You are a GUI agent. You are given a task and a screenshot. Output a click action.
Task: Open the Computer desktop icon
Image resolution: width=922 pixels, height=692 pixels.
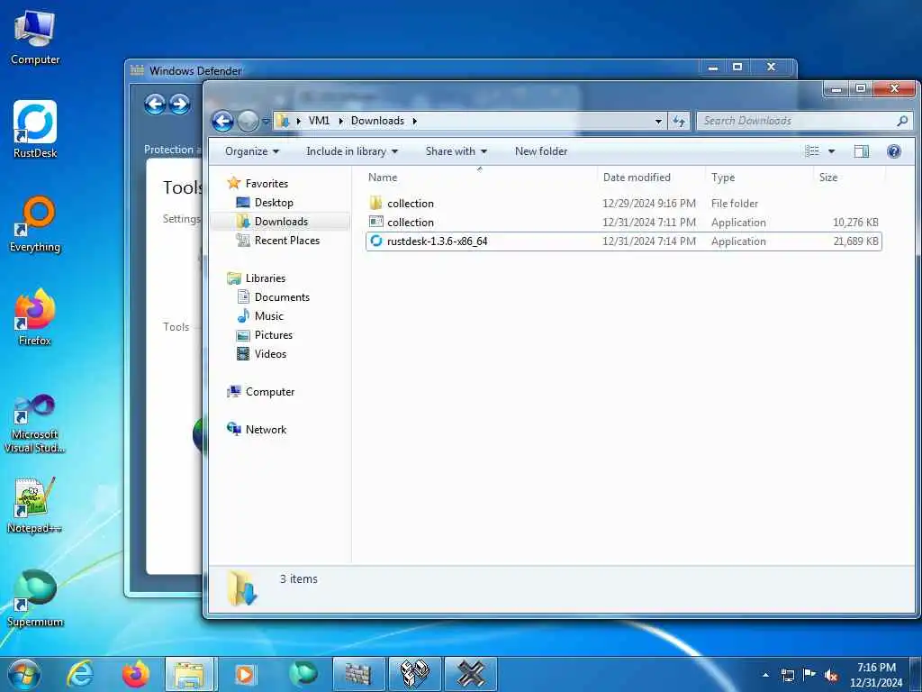pyautogui.click(x=35, y=36)
